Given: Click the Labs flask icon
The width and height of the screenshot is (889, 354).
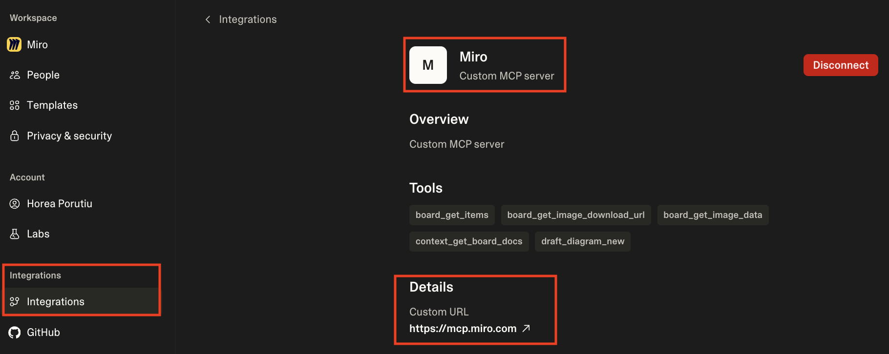Looking at the screenshot, I should [x=15, y=234].
